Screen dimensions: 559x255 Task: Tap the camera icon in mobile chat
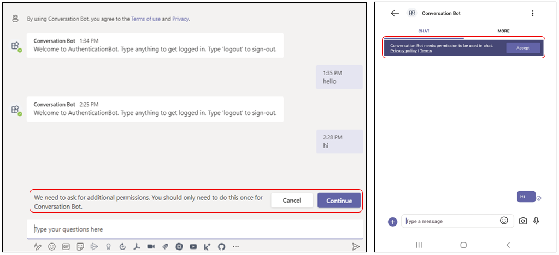click(x=522, y=221)
